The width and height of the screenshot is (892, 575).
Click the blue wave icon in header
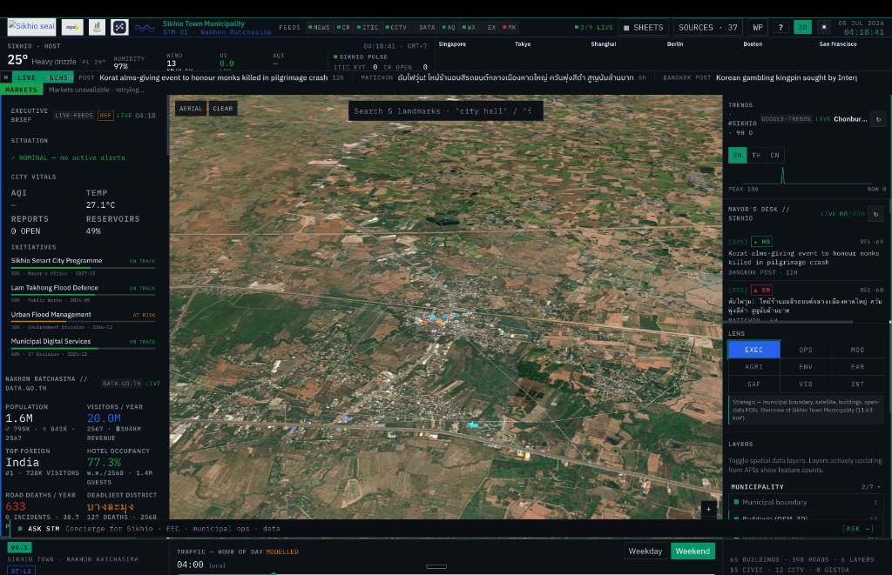[x=145, y=27]
